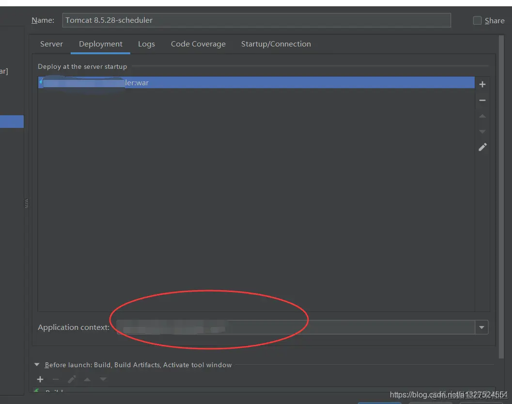Open the Application context dropdown arrow

[481, 327]
